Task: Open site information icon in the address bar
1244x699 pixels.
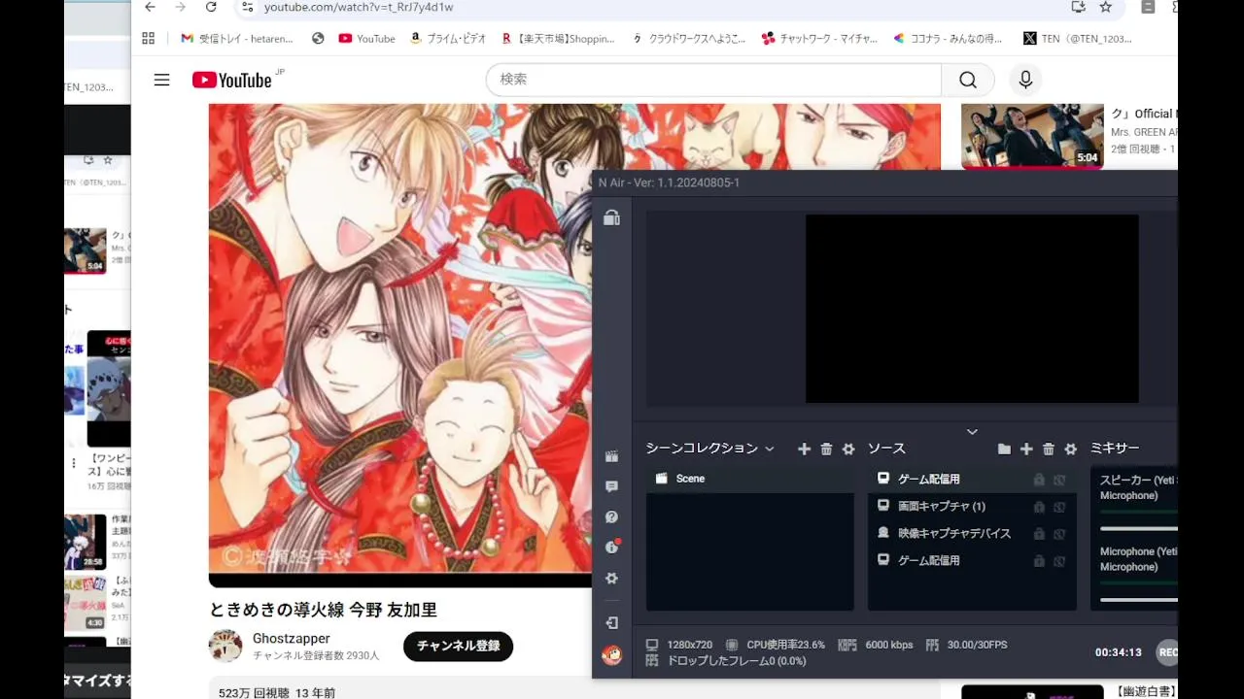Action: tap(247, 7)
